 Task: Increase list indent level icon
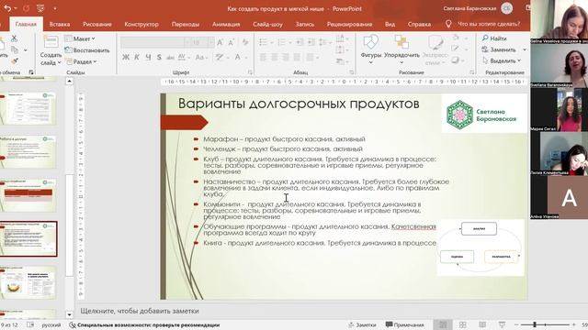tap(311, 42)
